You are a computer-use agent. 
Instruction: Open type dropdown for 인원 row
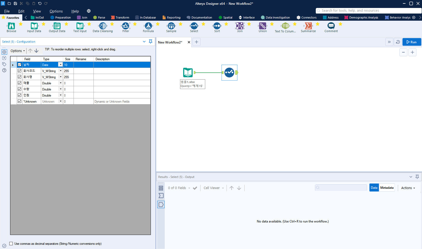point(61,95)
